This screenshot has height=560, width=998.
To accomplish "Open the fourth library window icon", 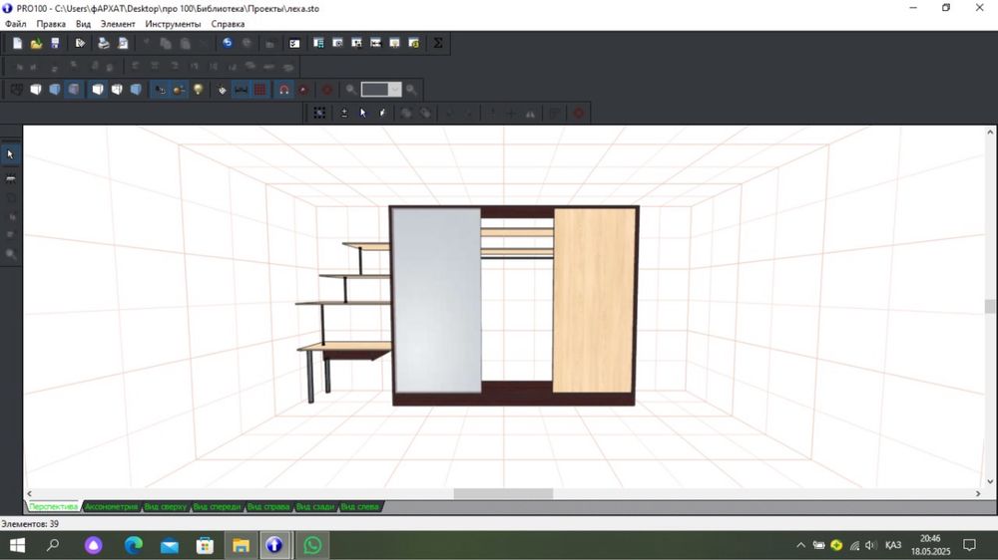I will click(x=375, y=43).
